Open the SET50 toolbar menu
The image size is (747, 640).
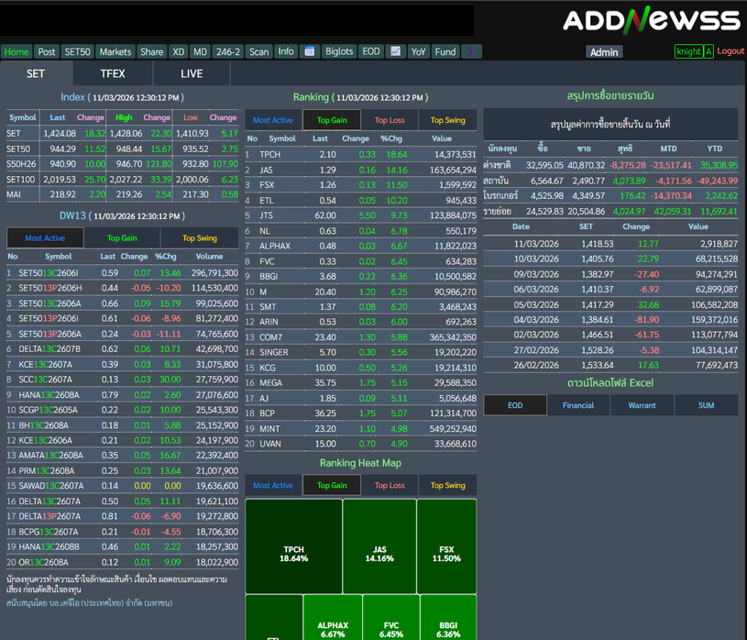[78, 52]
